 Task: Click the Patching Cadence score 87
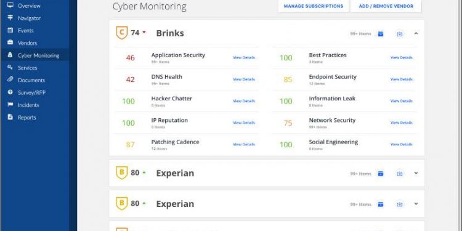130,145
